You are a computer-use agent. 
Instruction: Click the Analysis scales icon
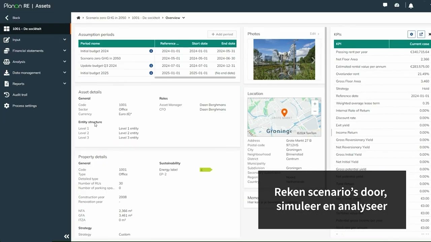(6, 62)
